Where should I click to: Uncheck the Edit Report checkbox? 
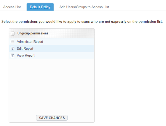pyautogui.click(x=12, y=49)
